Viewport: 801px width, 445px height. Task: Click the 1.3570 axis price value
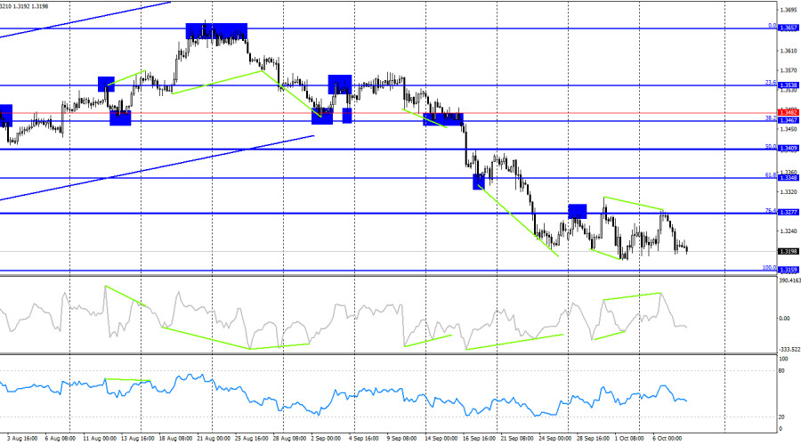[789, 70]
